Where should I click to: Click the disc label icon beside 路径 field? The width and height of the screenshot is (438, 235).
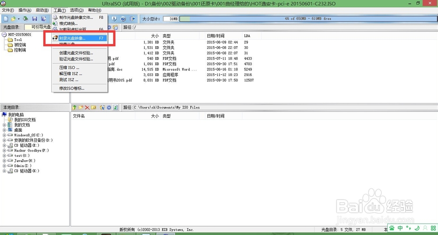(x=115, y=27)
